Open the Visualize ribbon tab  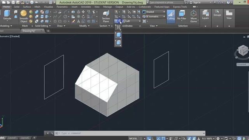point(48,7)
